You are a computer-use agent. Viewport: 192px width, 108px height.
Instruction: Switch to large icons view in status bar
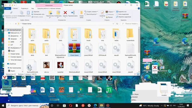pos(138,74)
